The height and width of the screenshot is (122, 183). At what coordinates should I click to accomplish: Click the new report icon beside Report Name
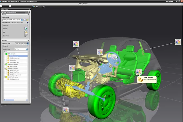pyautogui.click(x=25, y=20)
